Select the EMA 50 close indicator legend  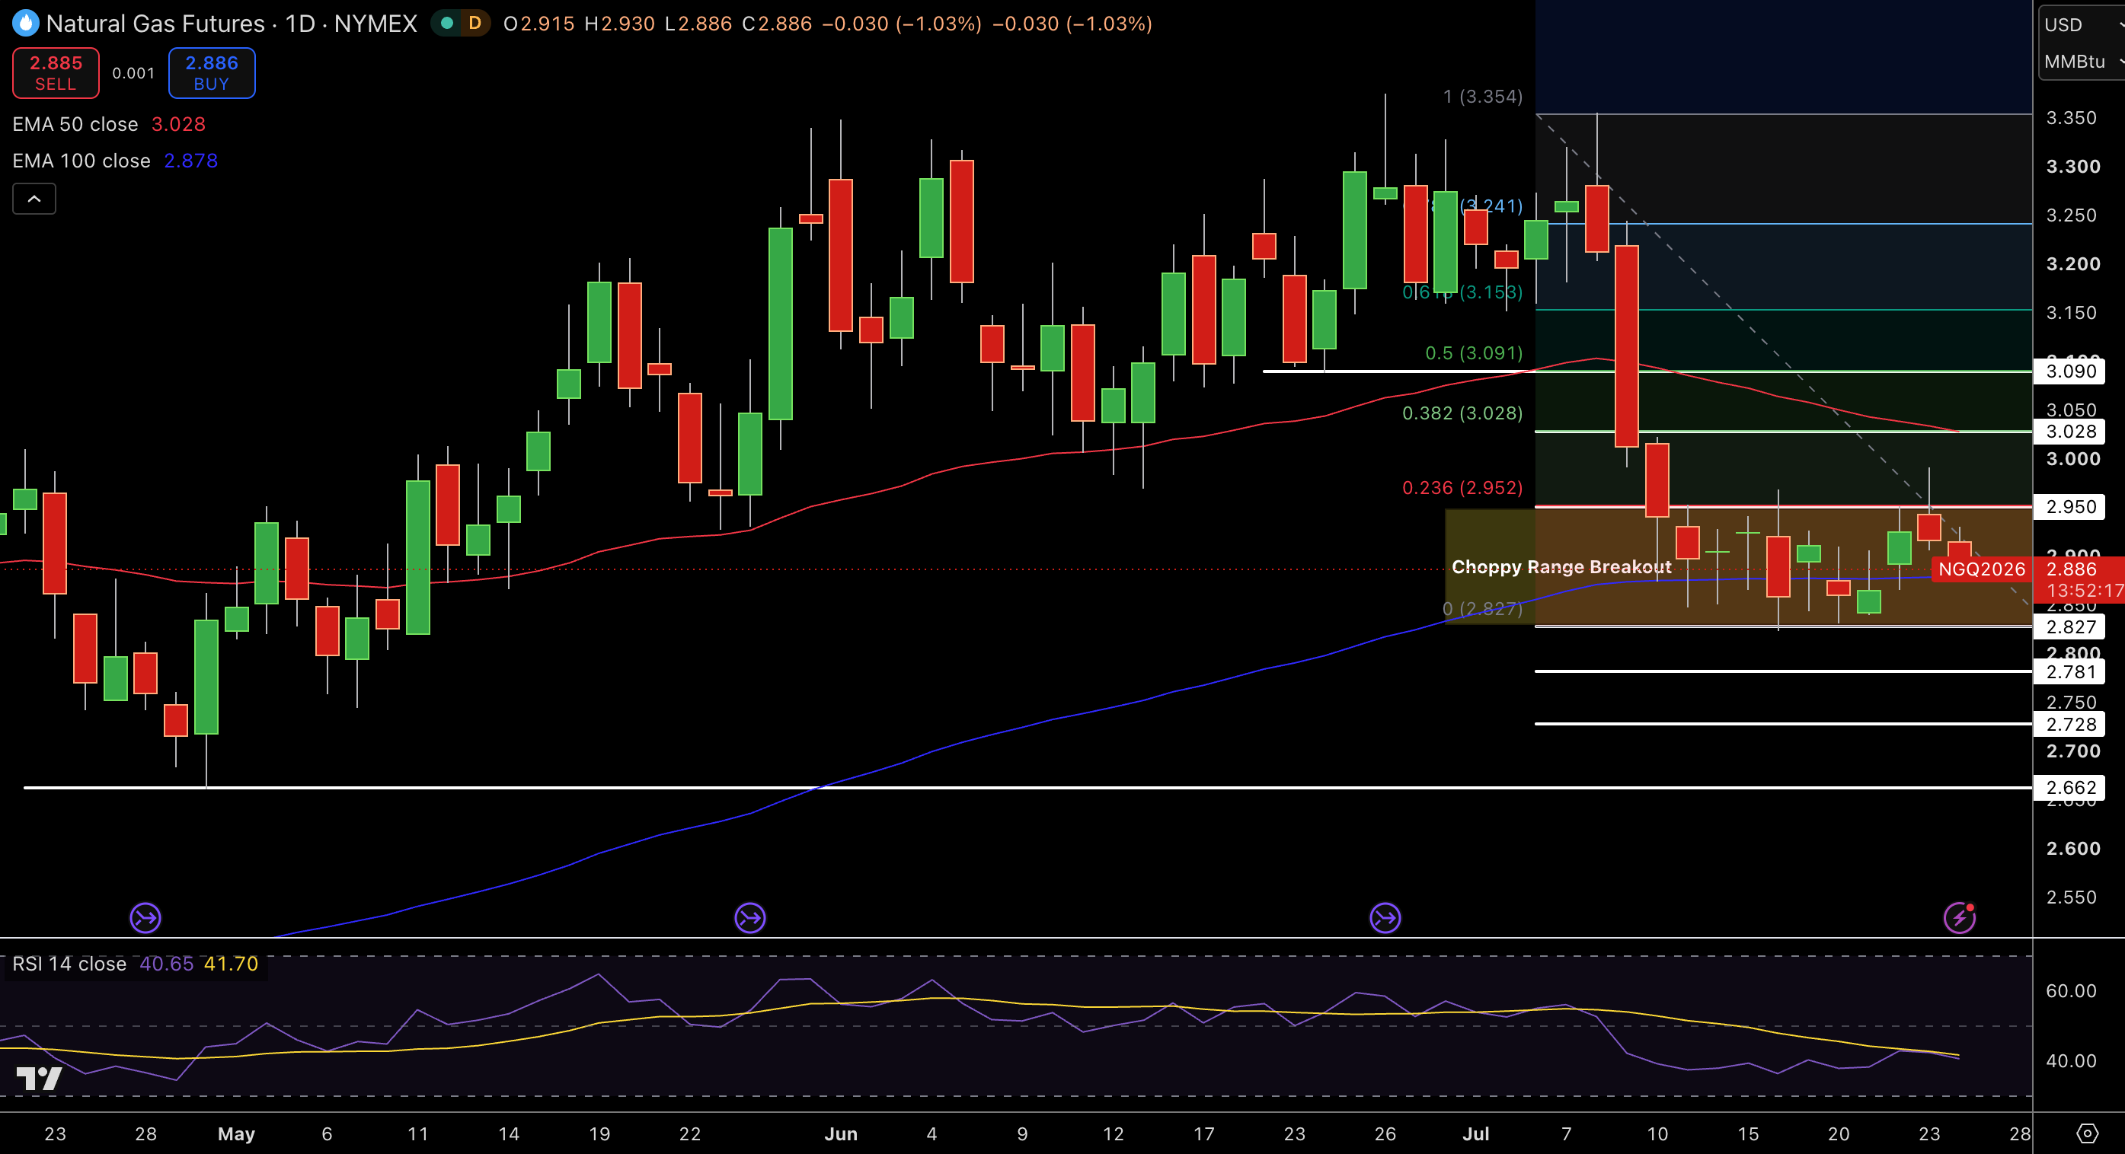[109, 125]
